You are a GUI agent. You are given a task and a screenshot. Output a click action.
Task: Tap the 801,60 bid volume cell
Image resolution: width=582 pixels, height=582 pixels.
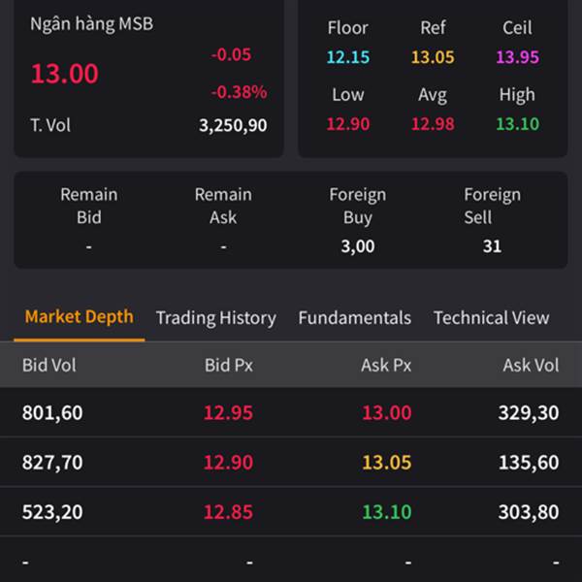pos(52,413)
